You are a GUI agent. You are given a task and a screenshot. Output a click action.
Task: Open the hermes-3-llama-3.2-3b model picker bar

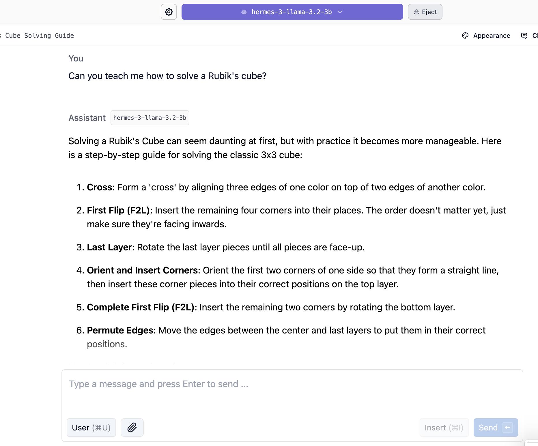292,12
